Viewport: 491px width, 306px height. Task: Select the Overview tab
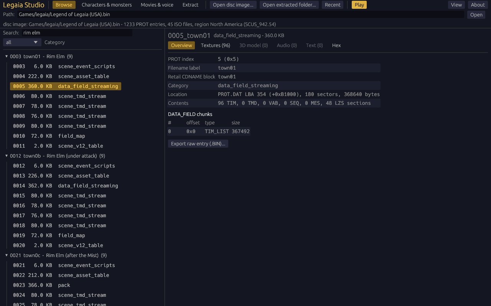(181, 45)
